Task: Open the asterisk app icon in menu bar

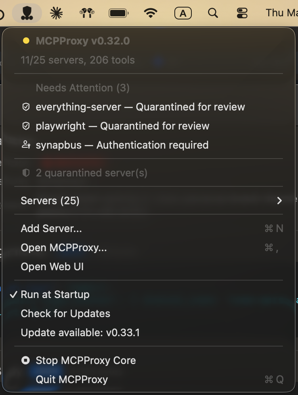Action: [x=56, y=13]
